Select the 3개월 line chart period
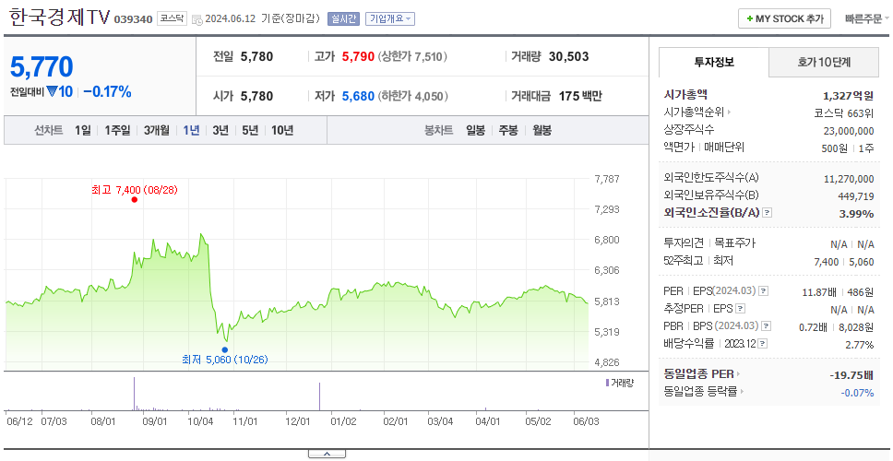The height and width of the screenshot is (461, 893). coord(157,130)
